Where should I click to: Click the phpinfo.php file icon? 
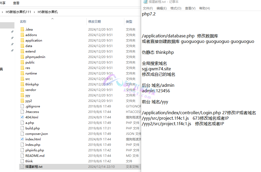(x=22, y=150)
